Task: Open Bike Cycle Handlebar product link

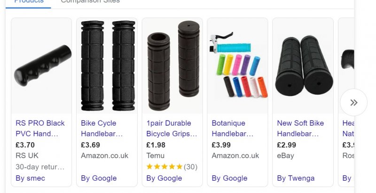Action: 102,128
